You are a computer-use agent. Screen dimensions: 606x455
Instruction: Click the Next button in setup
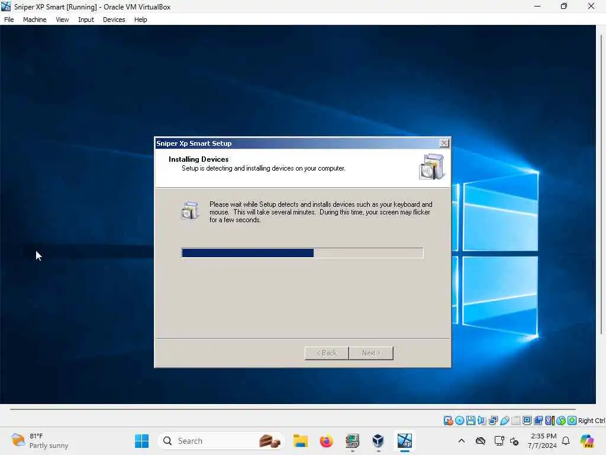tap(371, 353)
